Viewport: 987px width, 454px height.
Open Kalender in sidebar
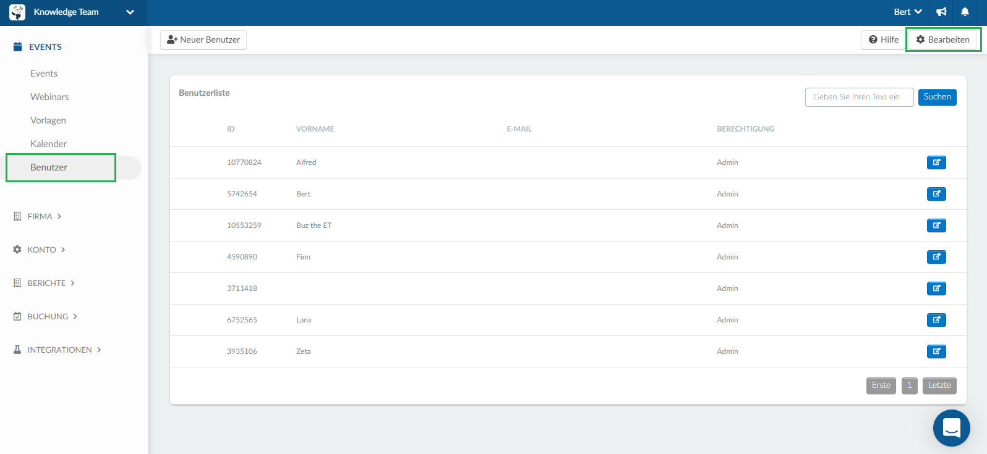tap(48, 144)
